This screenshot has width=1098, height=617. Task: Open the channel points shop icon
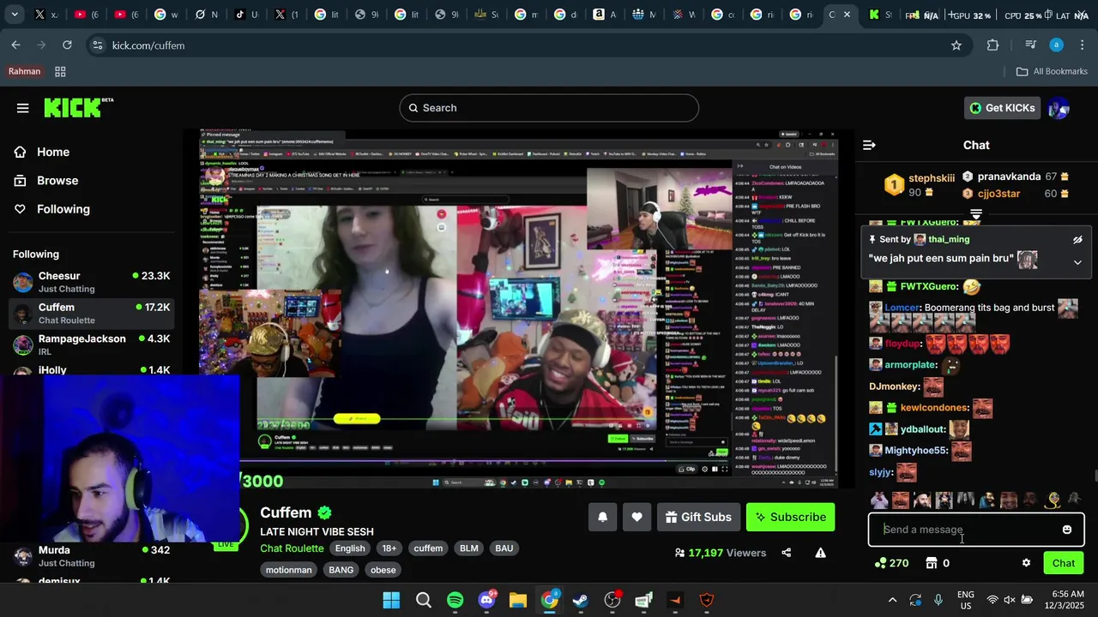point(932,563)
